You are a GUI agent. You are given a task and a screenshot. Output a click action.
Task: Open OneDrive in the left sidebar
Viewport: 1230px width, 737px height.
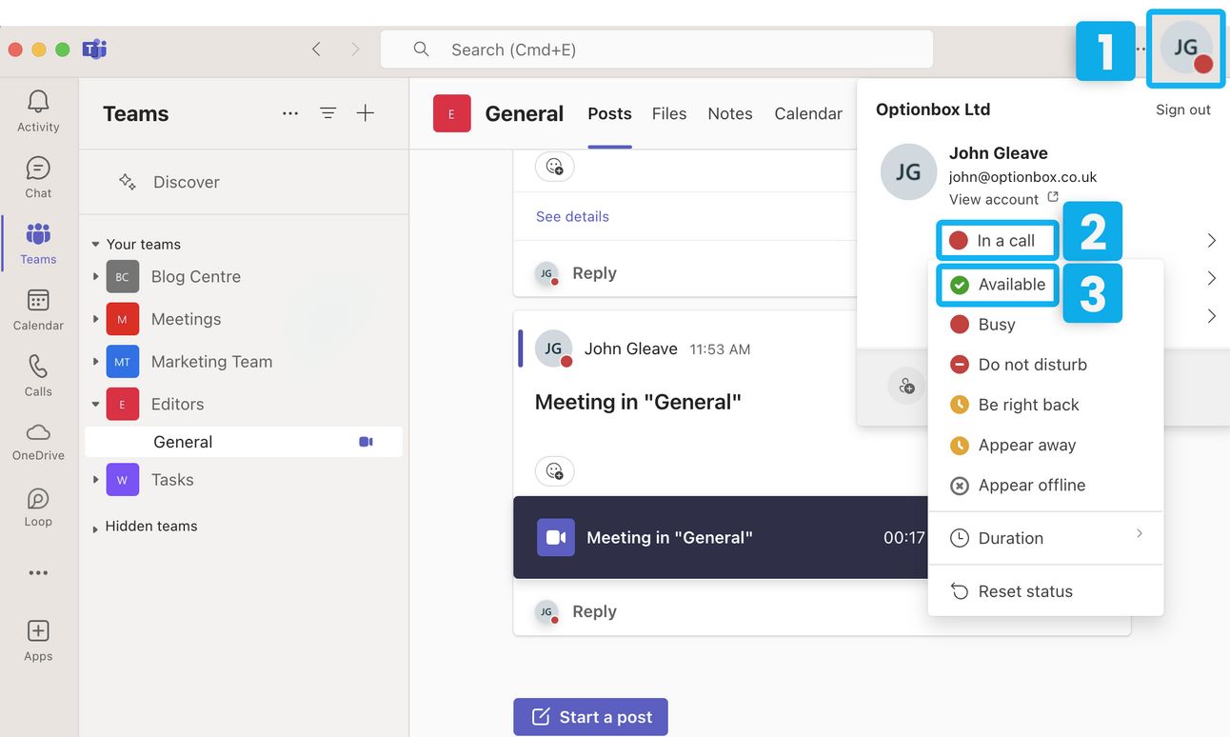(38, 442)
